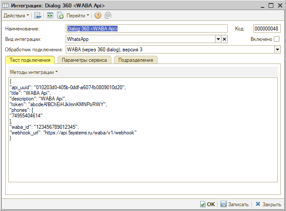This screenshot has width=286, height=211.
Task: Expand the Вид интеграции dropdown
Action: pyautogui.click(x=218, y=39)
